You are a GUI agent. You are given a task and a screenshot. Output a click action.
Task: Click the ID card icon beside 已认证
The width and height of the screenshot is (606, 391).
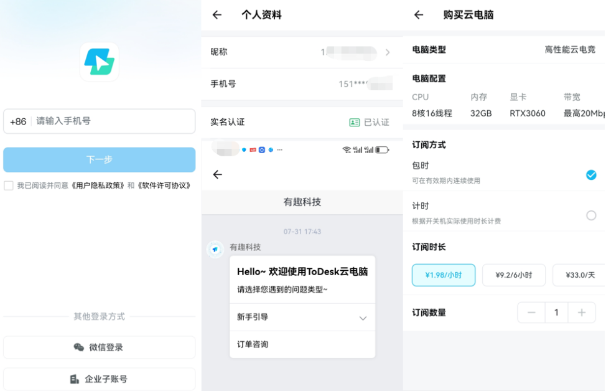[x=355, y=123]
